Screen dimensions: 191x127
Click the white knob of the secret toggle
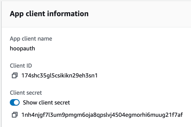click(16, 102)
